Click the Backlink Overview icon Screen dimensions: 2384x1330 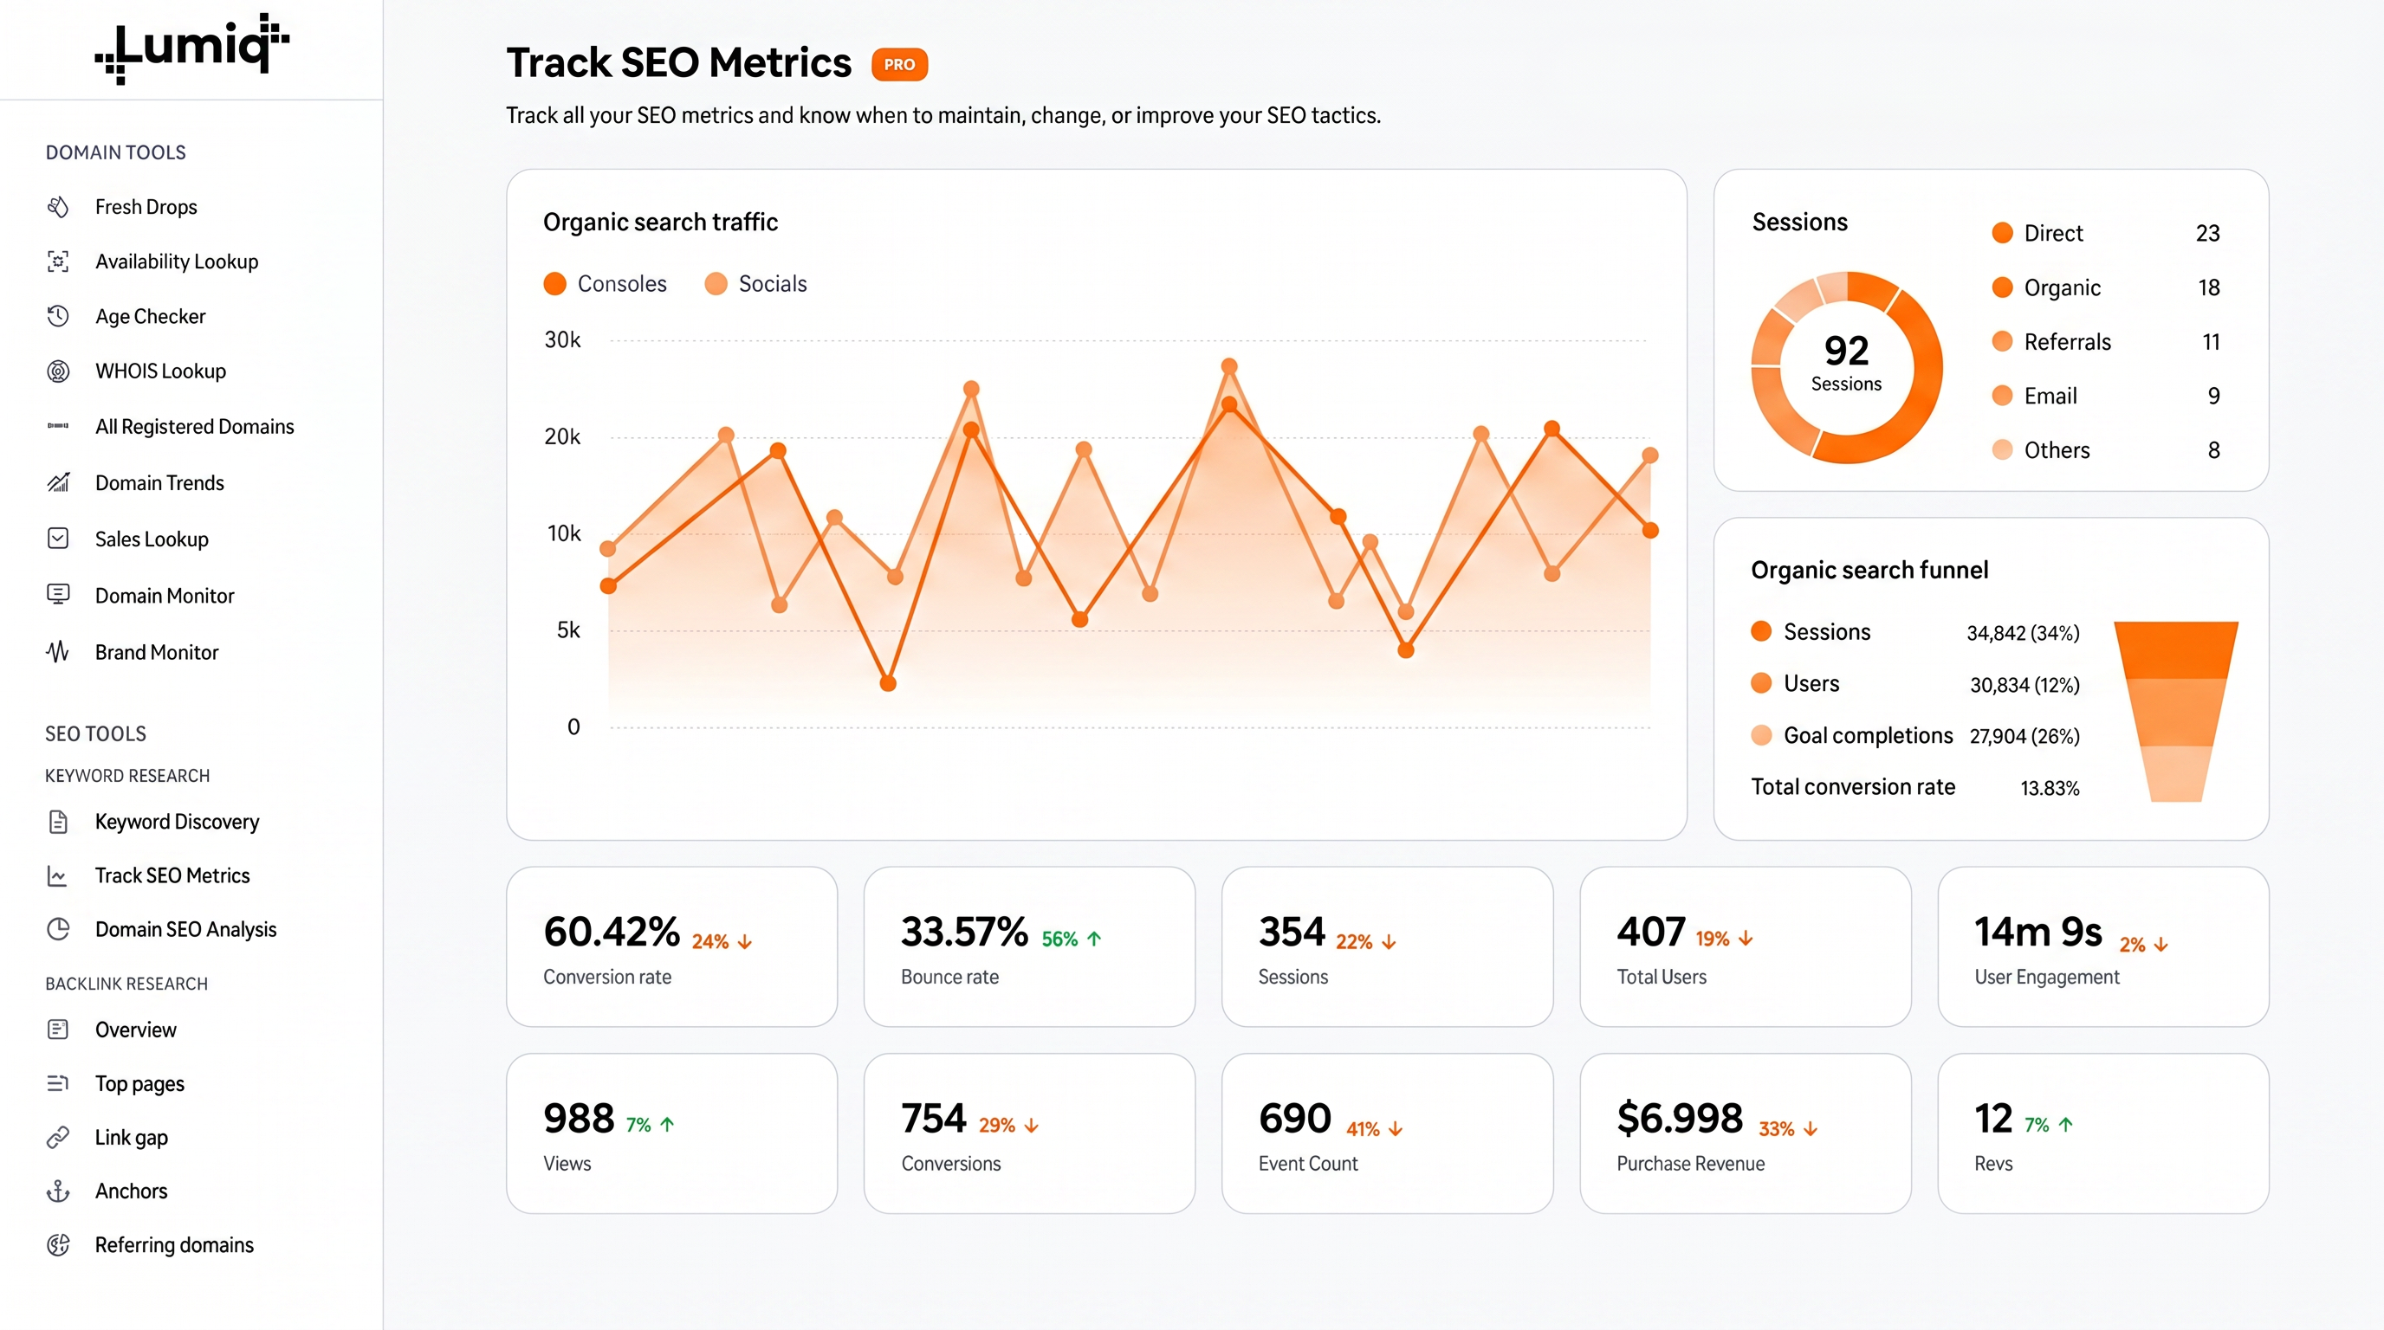tap(58, 1030)
